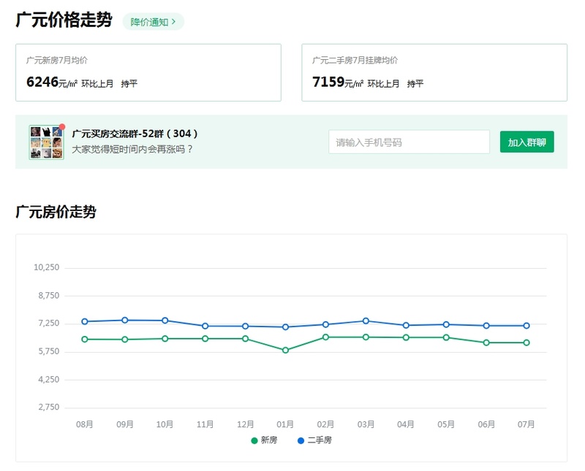Select the 09月 blue second-hand data point
The width and height of the screenshot is (585, 471).
tap(125, 320)
